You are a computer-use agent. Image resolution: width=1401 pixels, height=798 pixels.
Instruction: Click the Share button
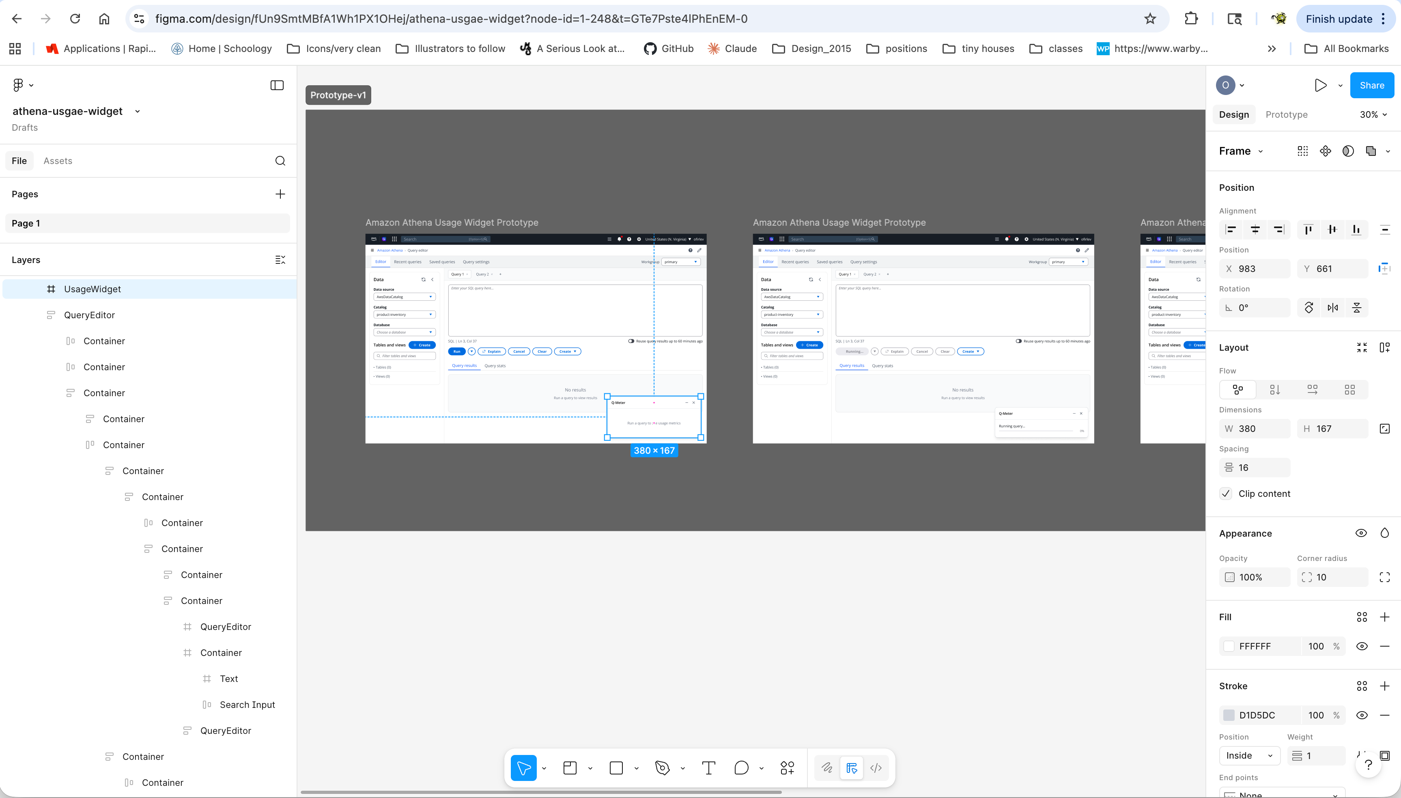1372,85
